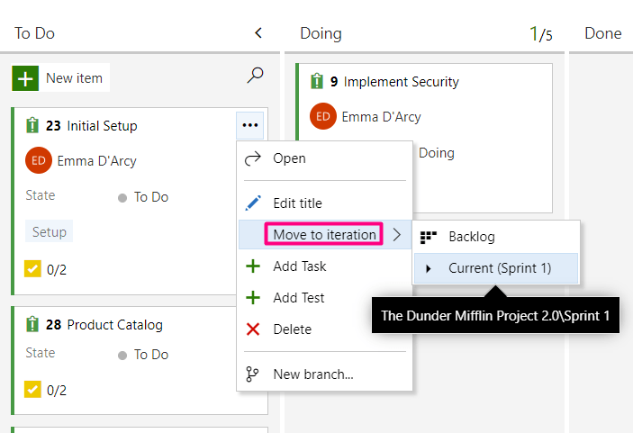Click the green plus New item icon
The width and height of the screenshot is (633, 433).
pyautogui.click(x=25, y=78)
